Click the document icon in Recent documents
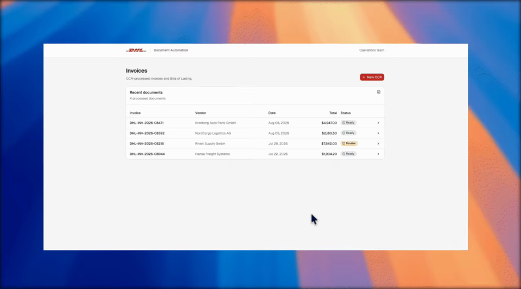Viewport: 521px width, 289px height. click(378, 92)
